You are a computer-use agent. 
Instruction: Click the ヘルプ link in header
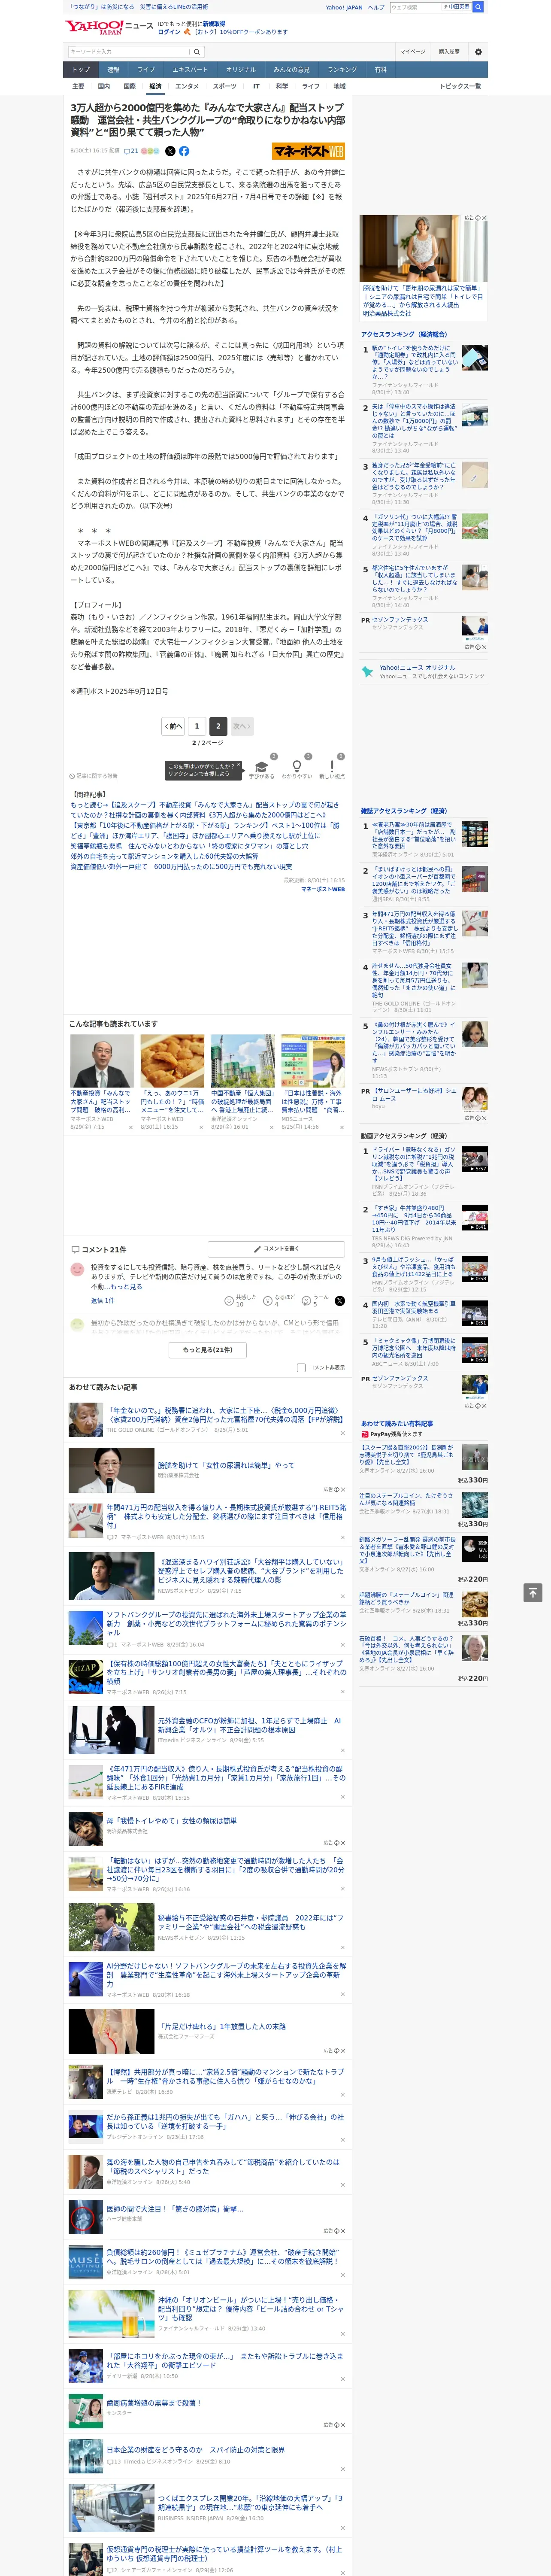tap(375, 7)
